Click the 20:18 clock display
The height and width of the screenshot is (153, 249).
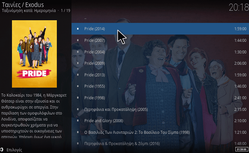[239, 7]
